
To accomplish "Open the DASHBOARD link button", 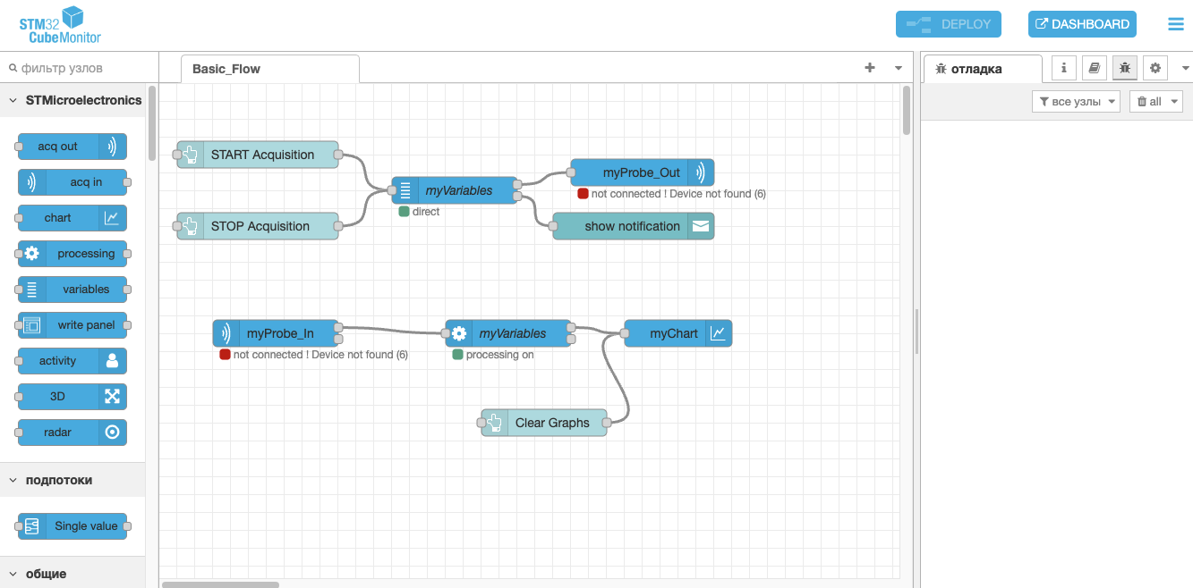I will coord(1082,24).
